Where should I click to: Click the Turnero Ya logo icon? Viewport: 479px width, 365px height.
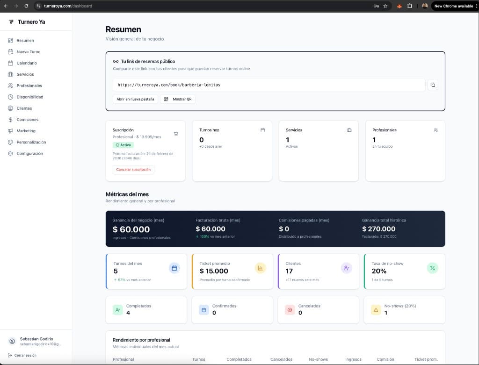click(11, 22)
